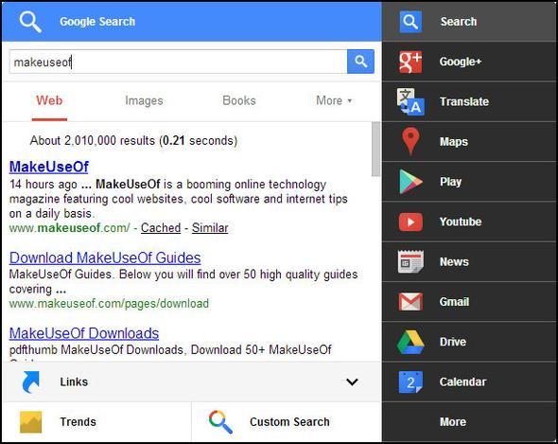
Task: Open the Similar link of first result
Action: tap(210, 228)
